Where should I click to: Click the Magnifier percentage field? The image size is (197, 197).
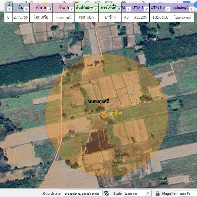[187, 193]
